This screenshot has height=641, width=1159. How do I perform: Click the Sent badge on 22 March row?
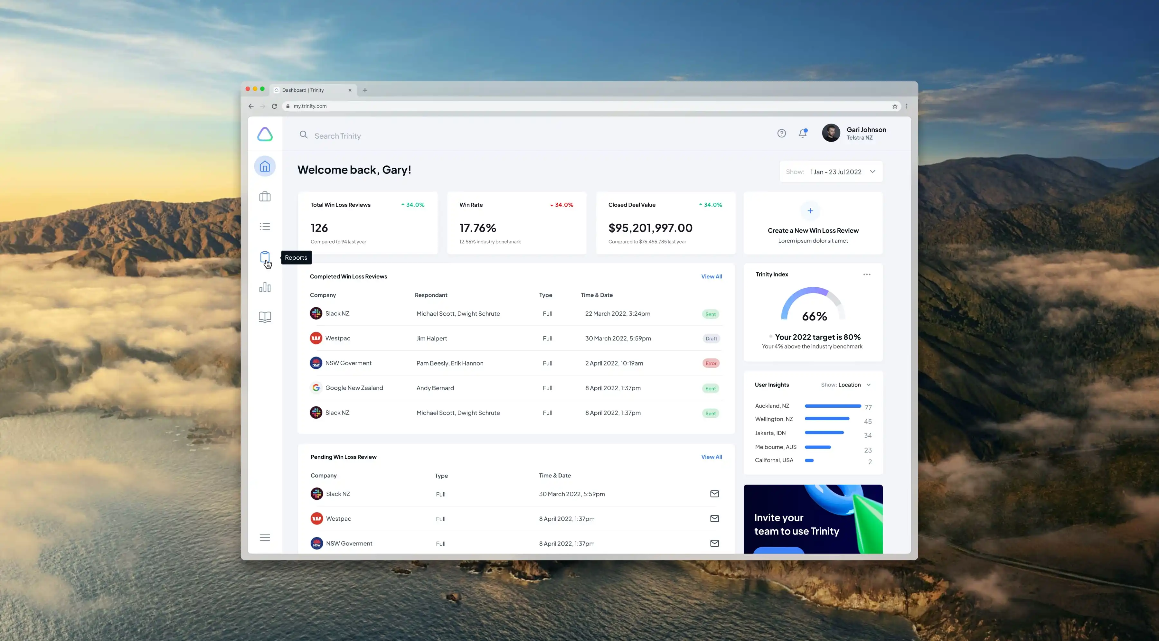click(710, 314)
